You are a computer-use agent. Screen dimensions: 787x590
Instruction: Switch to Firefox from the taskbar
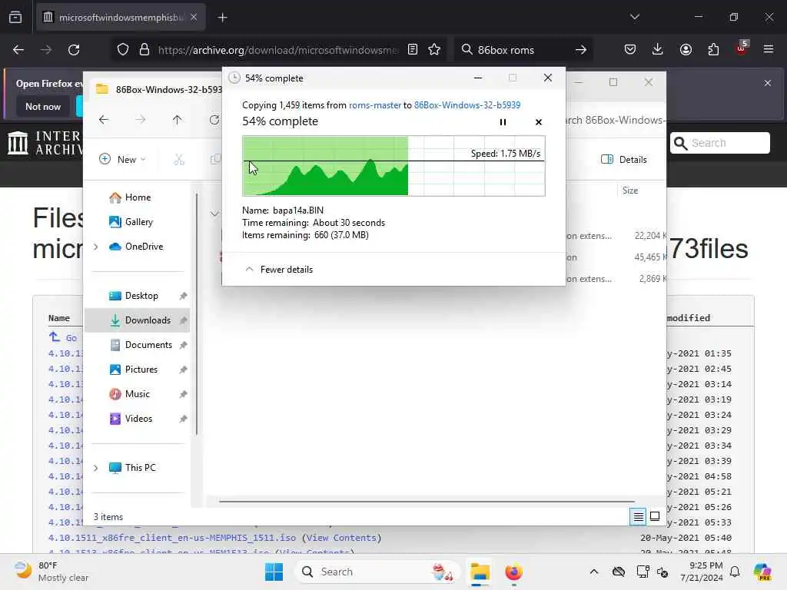(513, 572)
